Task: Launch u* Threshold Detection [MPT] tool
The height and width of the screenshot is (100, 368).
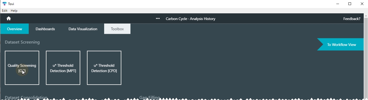Action: click(x=63, y=68)
